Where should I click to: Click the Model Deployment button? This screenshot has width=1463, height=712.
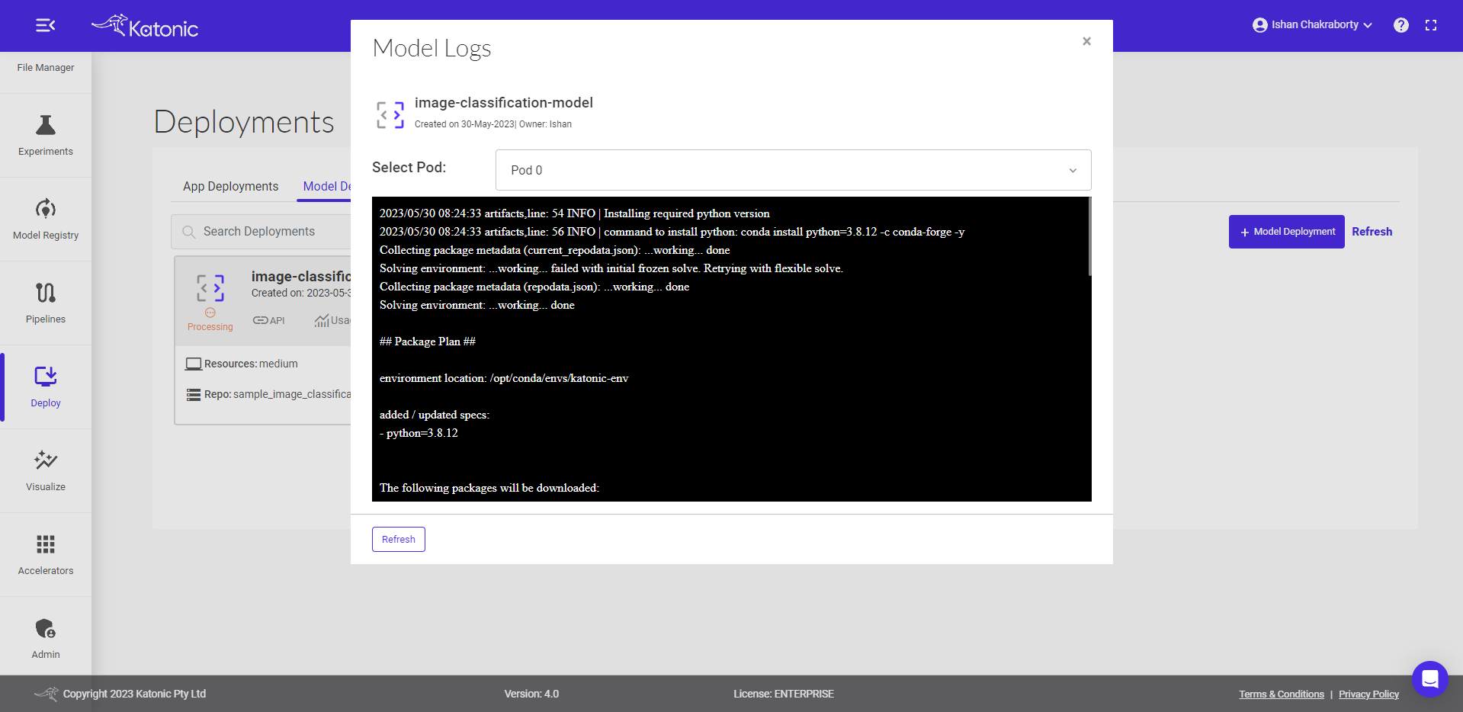point(1287,232)
